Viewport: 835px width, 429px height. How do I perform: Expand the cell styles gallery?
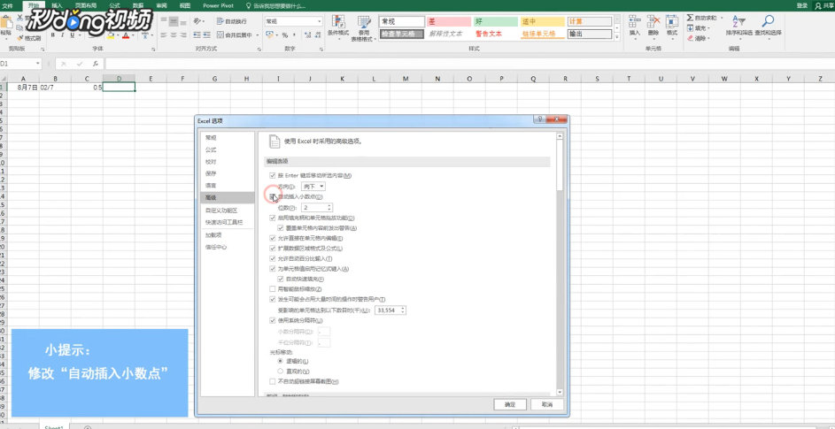click(x=617, y=38)
